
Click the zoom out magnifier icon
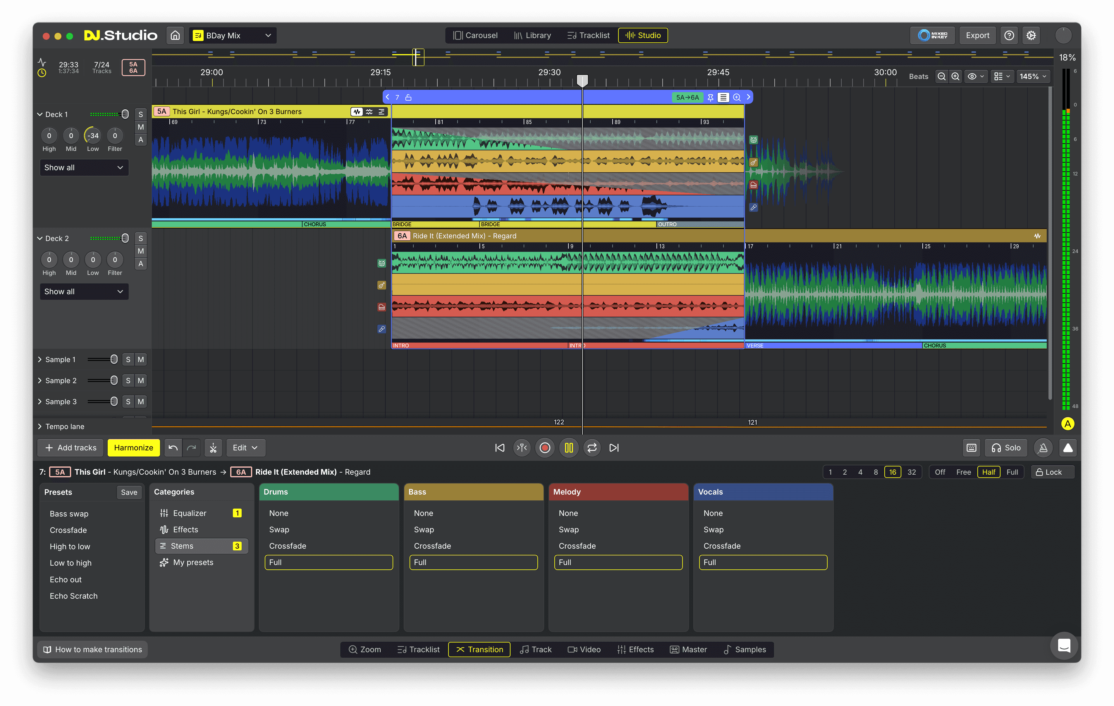(x=941, y=76)
